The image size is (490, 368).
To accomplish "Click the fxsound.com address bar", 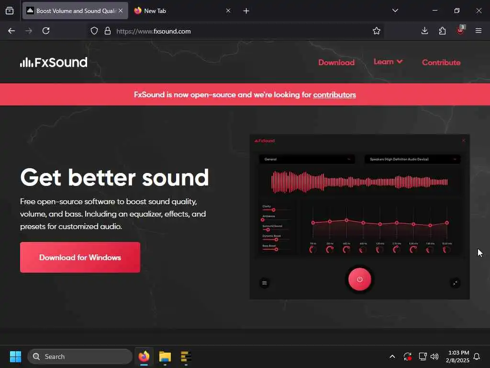I will 235,31.
